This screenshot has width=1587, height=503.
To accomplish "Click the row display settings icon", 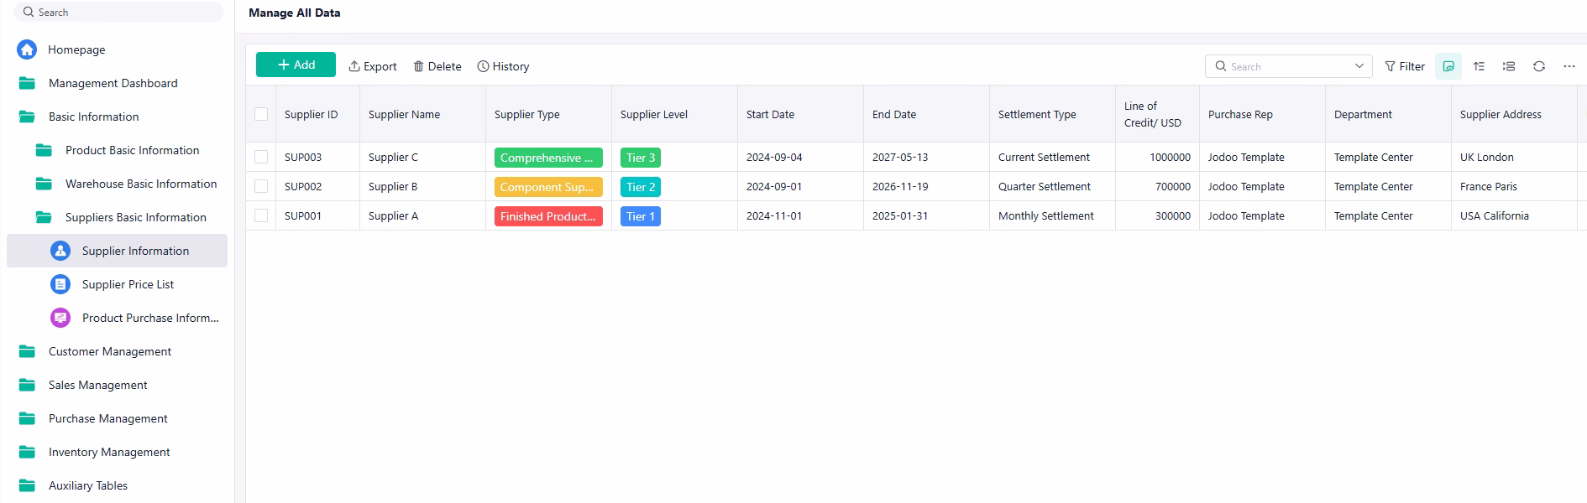I will [1508, 66].
